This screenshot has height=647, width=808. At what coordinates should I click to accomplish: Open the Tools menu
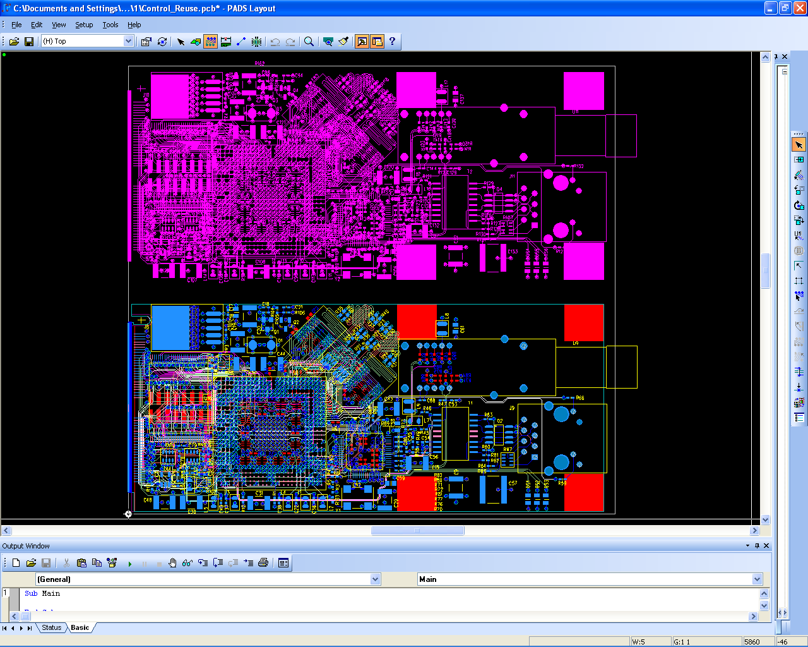pyautogui.click(x=110, y=25)
